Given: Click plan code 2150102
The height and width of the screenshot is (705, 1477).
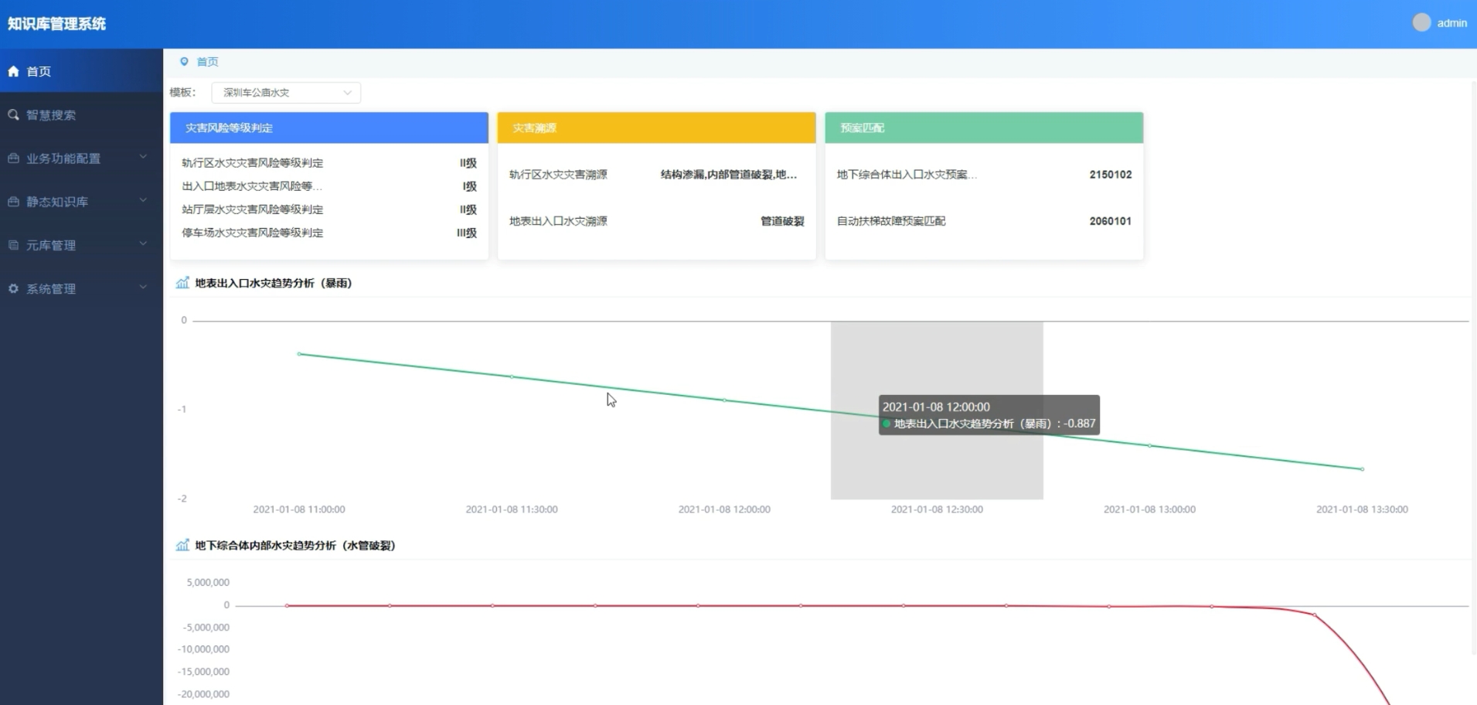Looking at the screenshot, I should tap(1111, 174).
